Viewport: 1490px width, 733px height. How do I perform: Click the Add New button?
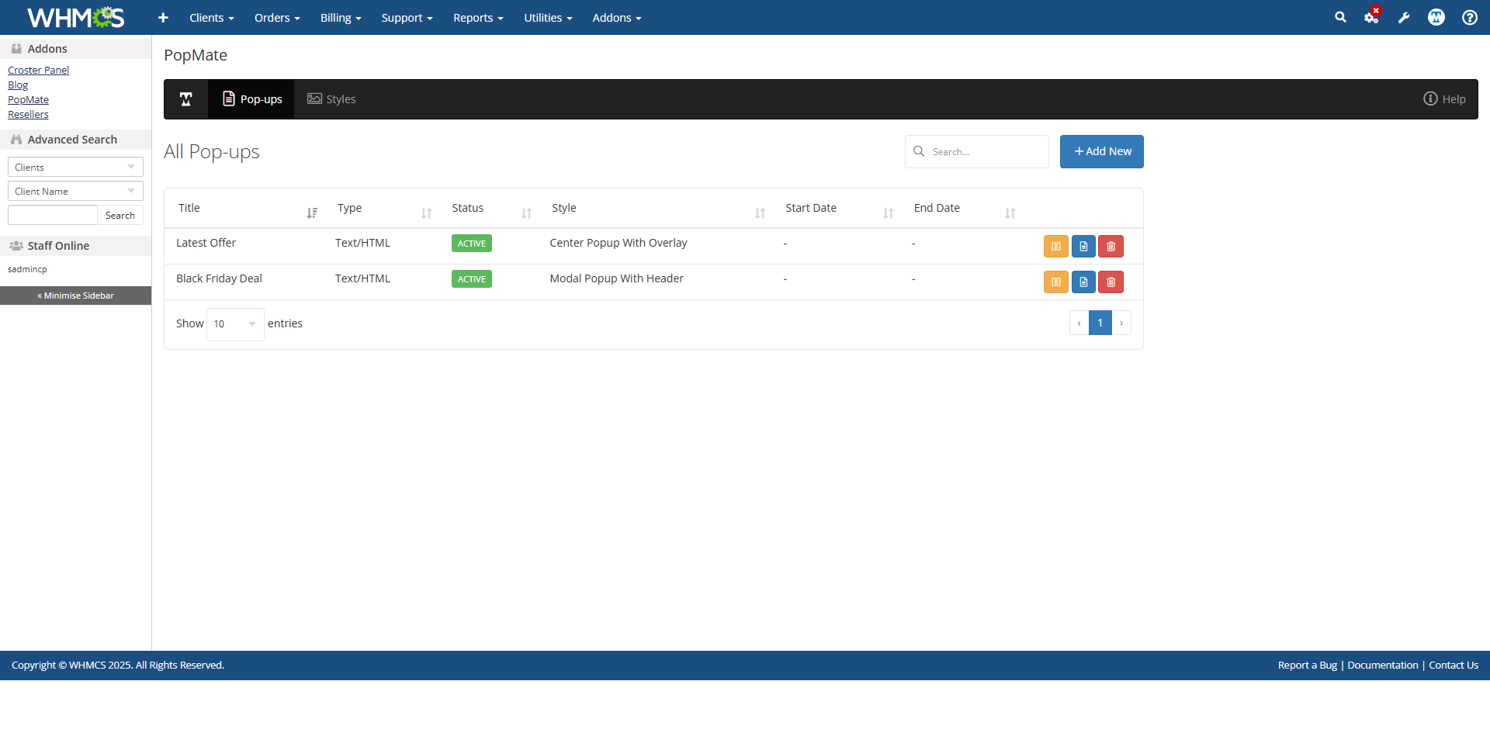click(1102, 152)
